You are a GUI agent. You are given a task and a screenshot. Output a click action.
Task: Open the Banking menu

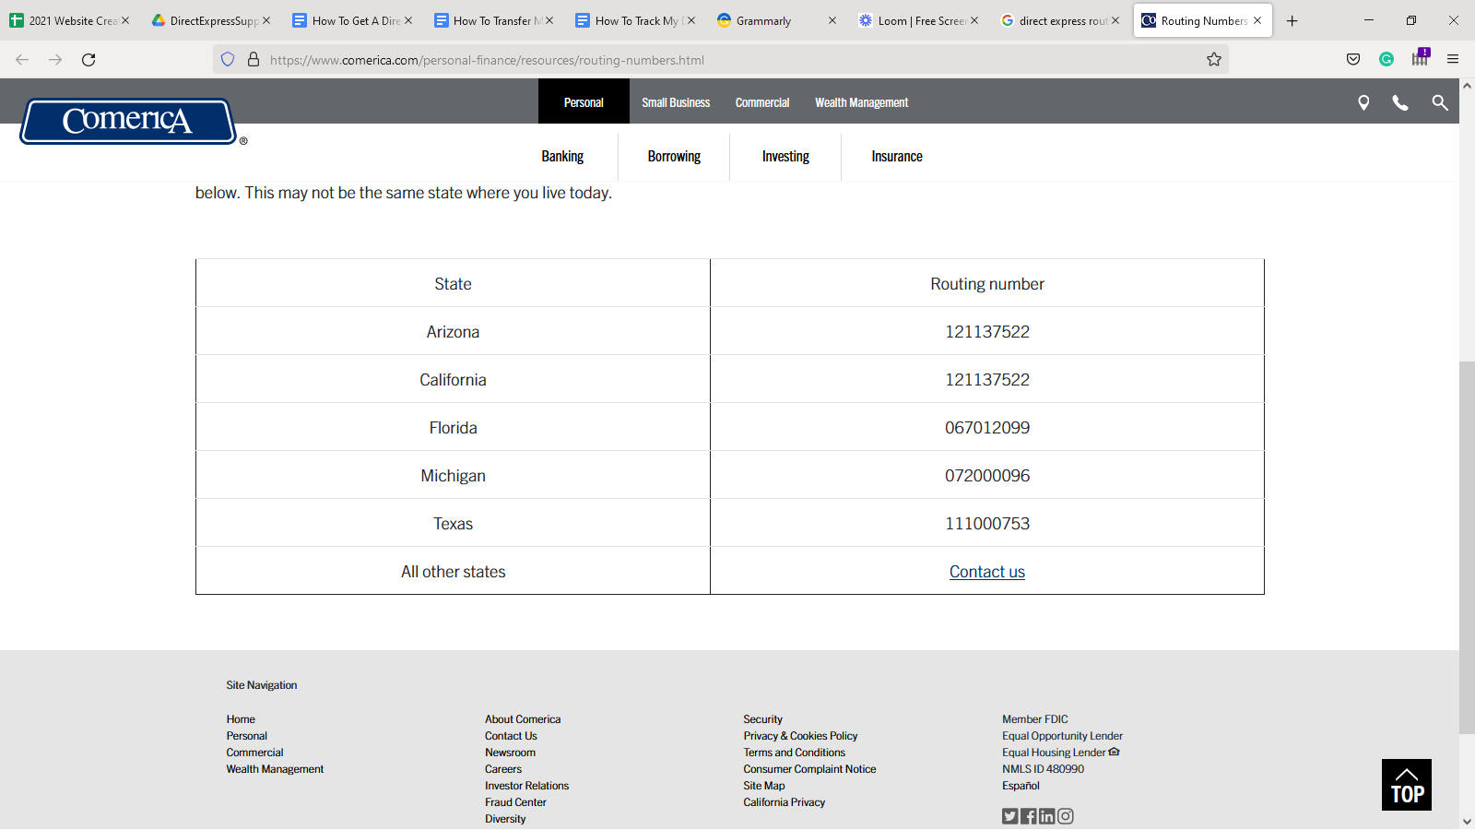point(562,157)
